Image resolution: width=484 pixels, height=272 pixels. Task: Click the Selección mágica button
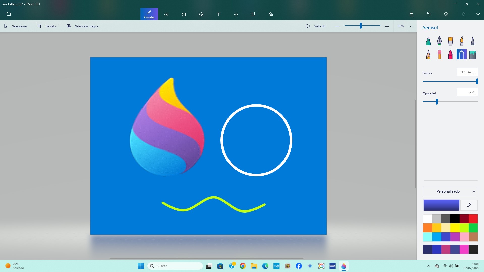[82, 26]
